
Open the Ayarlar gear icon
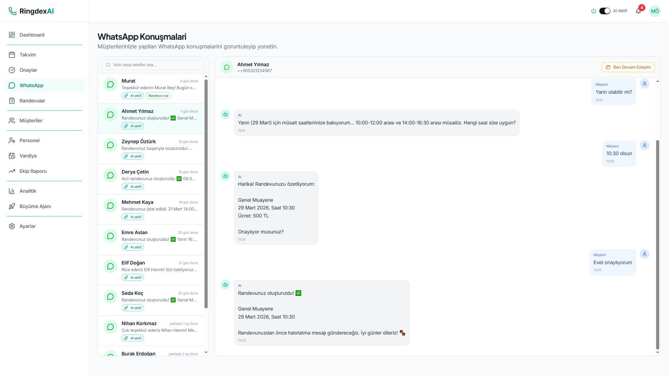pos(12,226)
